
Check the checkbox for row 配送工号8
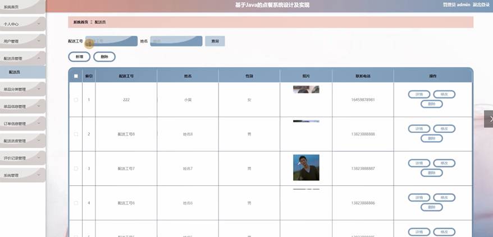click(x=76, y=134)
